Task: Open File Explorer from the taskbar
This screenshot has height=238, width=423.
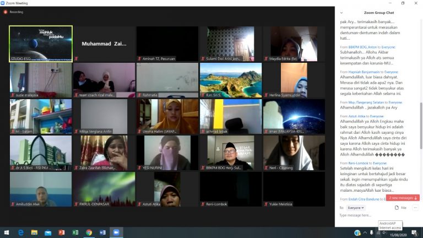Action: (34, 232)
